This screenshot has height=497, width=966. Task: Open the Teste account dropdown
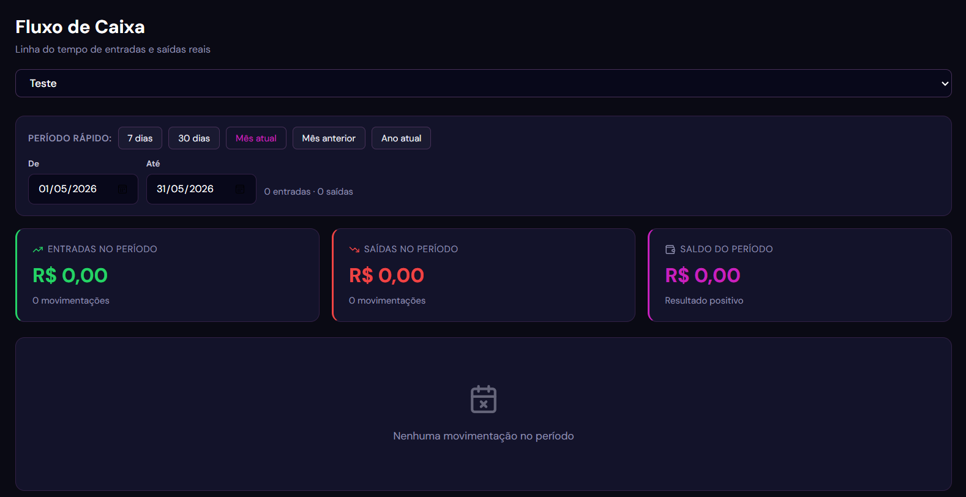[x=483, y=83]
